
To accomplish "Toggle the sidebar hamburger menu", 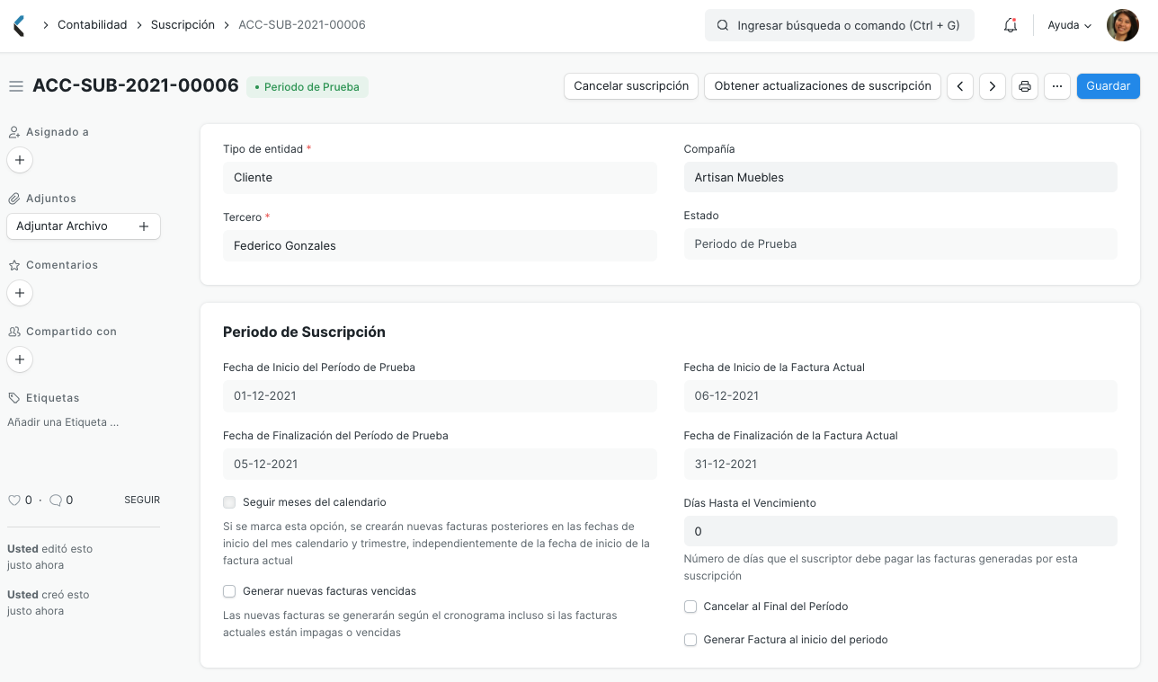I will pyautogui.click(x=15, y=86).
